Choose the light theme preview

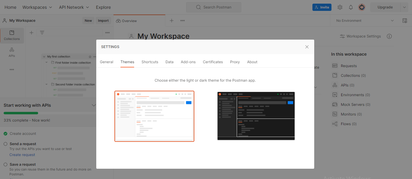154,116
